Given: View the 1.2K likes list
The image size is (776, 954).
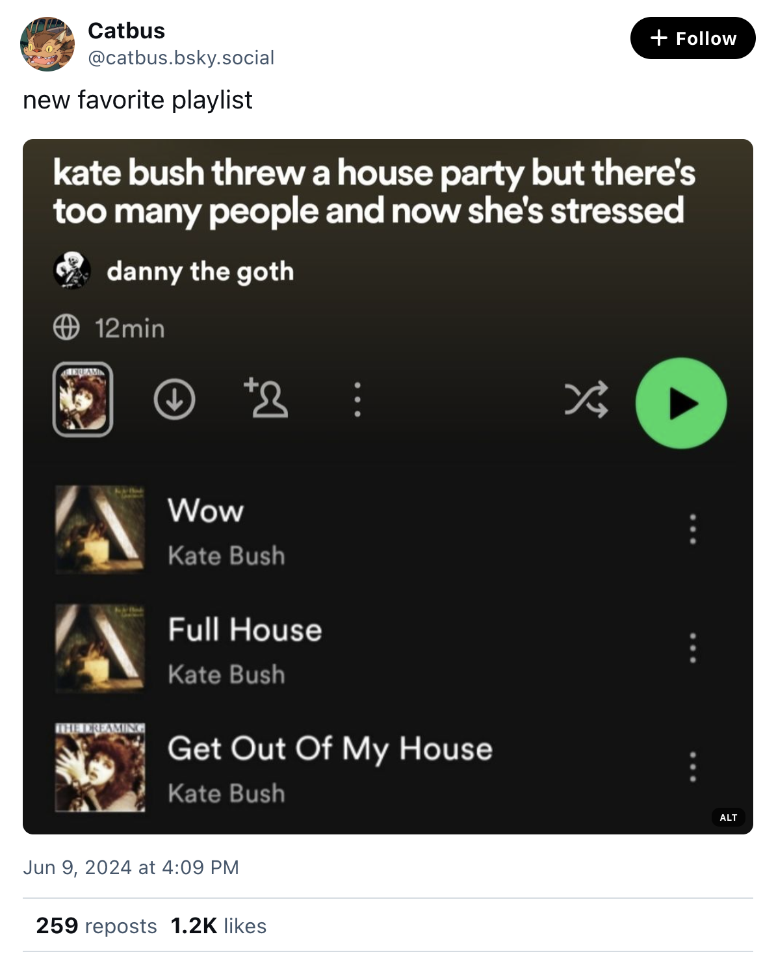Looking at the screenshot, I should pos(218,925).
